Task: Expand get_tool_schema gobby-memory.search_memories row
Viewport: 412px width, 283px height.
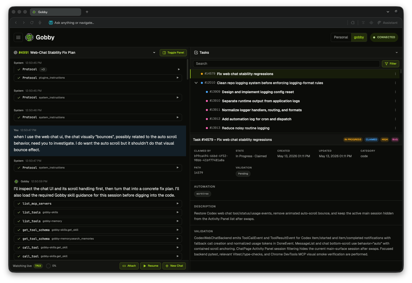Action: point(98,239)
